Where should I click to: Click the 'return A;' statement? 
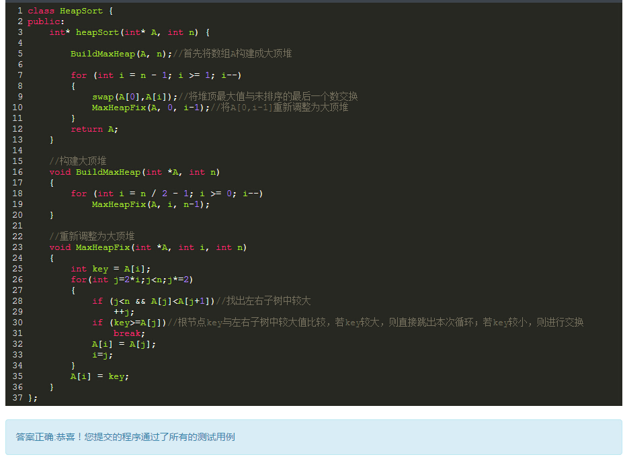(95, 129)
